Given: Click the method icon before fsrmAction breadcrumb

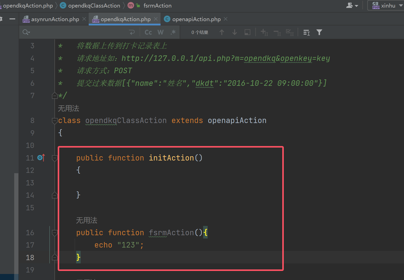Looking at the screenshot, I should (131, 6).
